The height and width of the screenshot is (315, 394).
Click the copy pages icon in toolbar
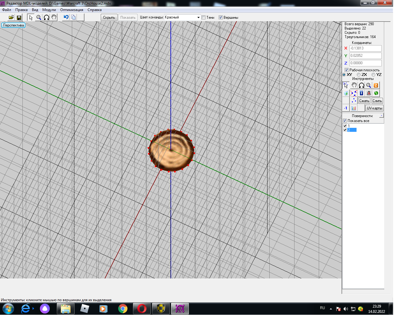pyautogui.click(x=73, y=18)
